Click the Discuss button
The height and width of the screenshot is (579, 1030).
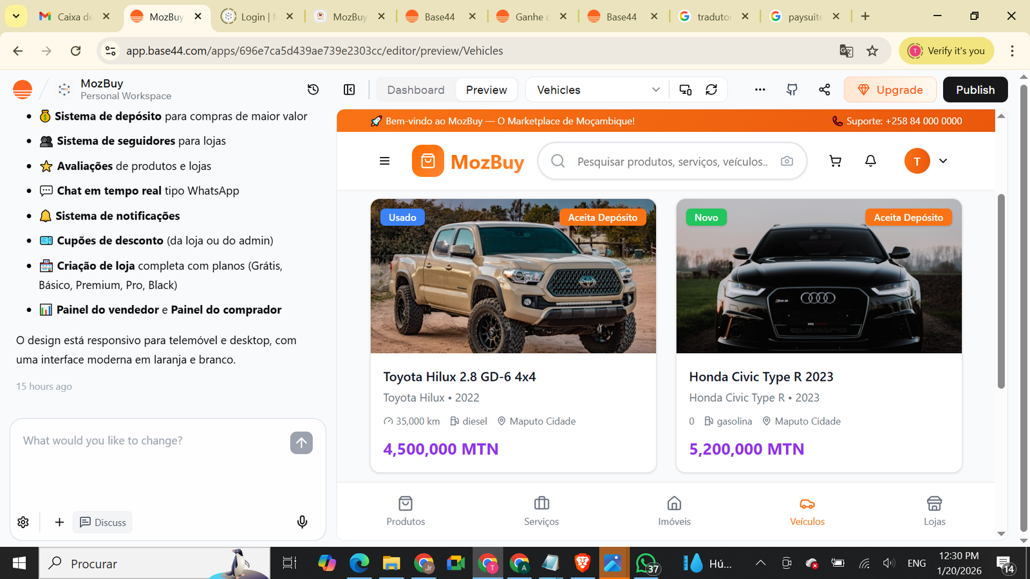(103, 522)
